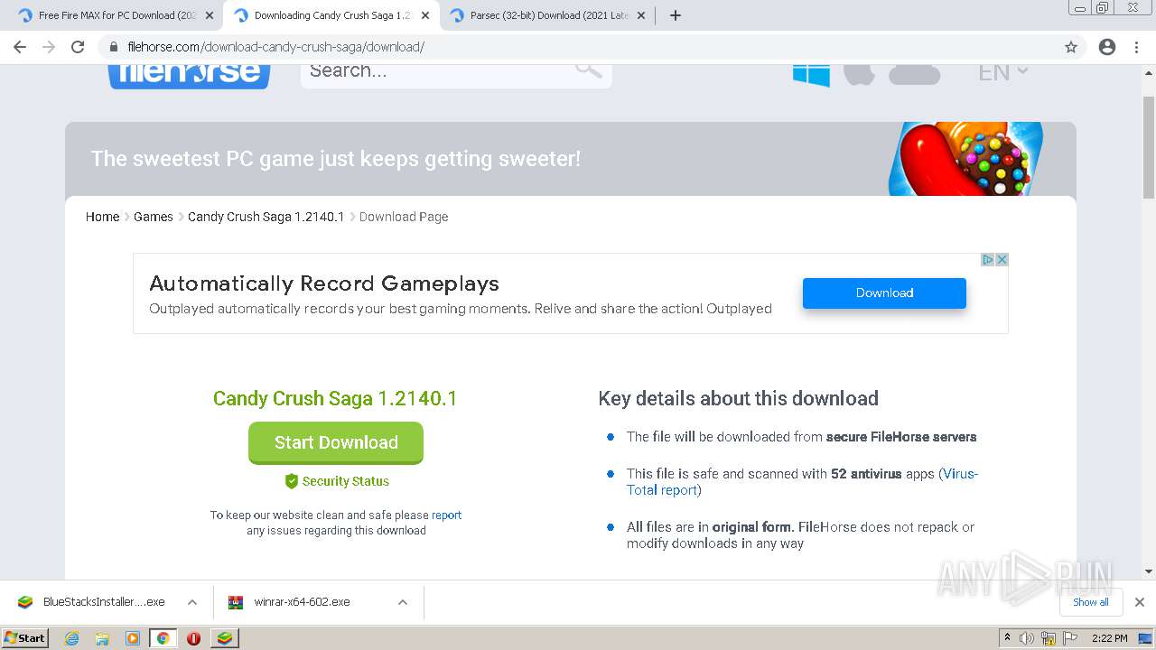Click the volume speaker tray icon

[x=1027, y=638]
